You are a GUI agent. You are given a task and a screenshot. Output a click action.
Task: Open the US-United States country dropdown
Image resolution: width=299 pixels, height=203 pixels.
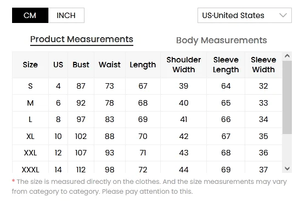[x=245, y=15]
